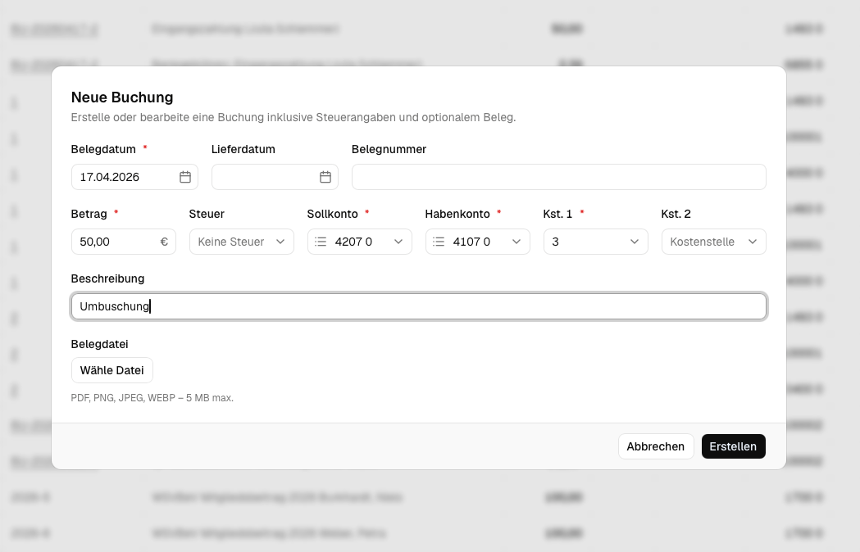860x552 pixels.
Task: Open the Belegdatum calendar picker icon
Action: tap(185, 177)
